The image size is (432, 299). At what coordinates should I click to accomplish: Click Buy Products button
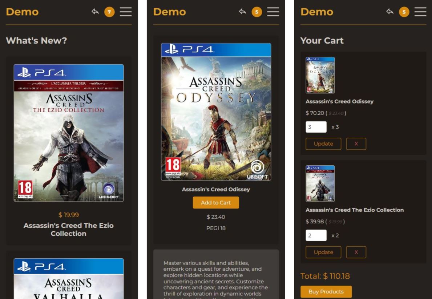coord(326,292)
